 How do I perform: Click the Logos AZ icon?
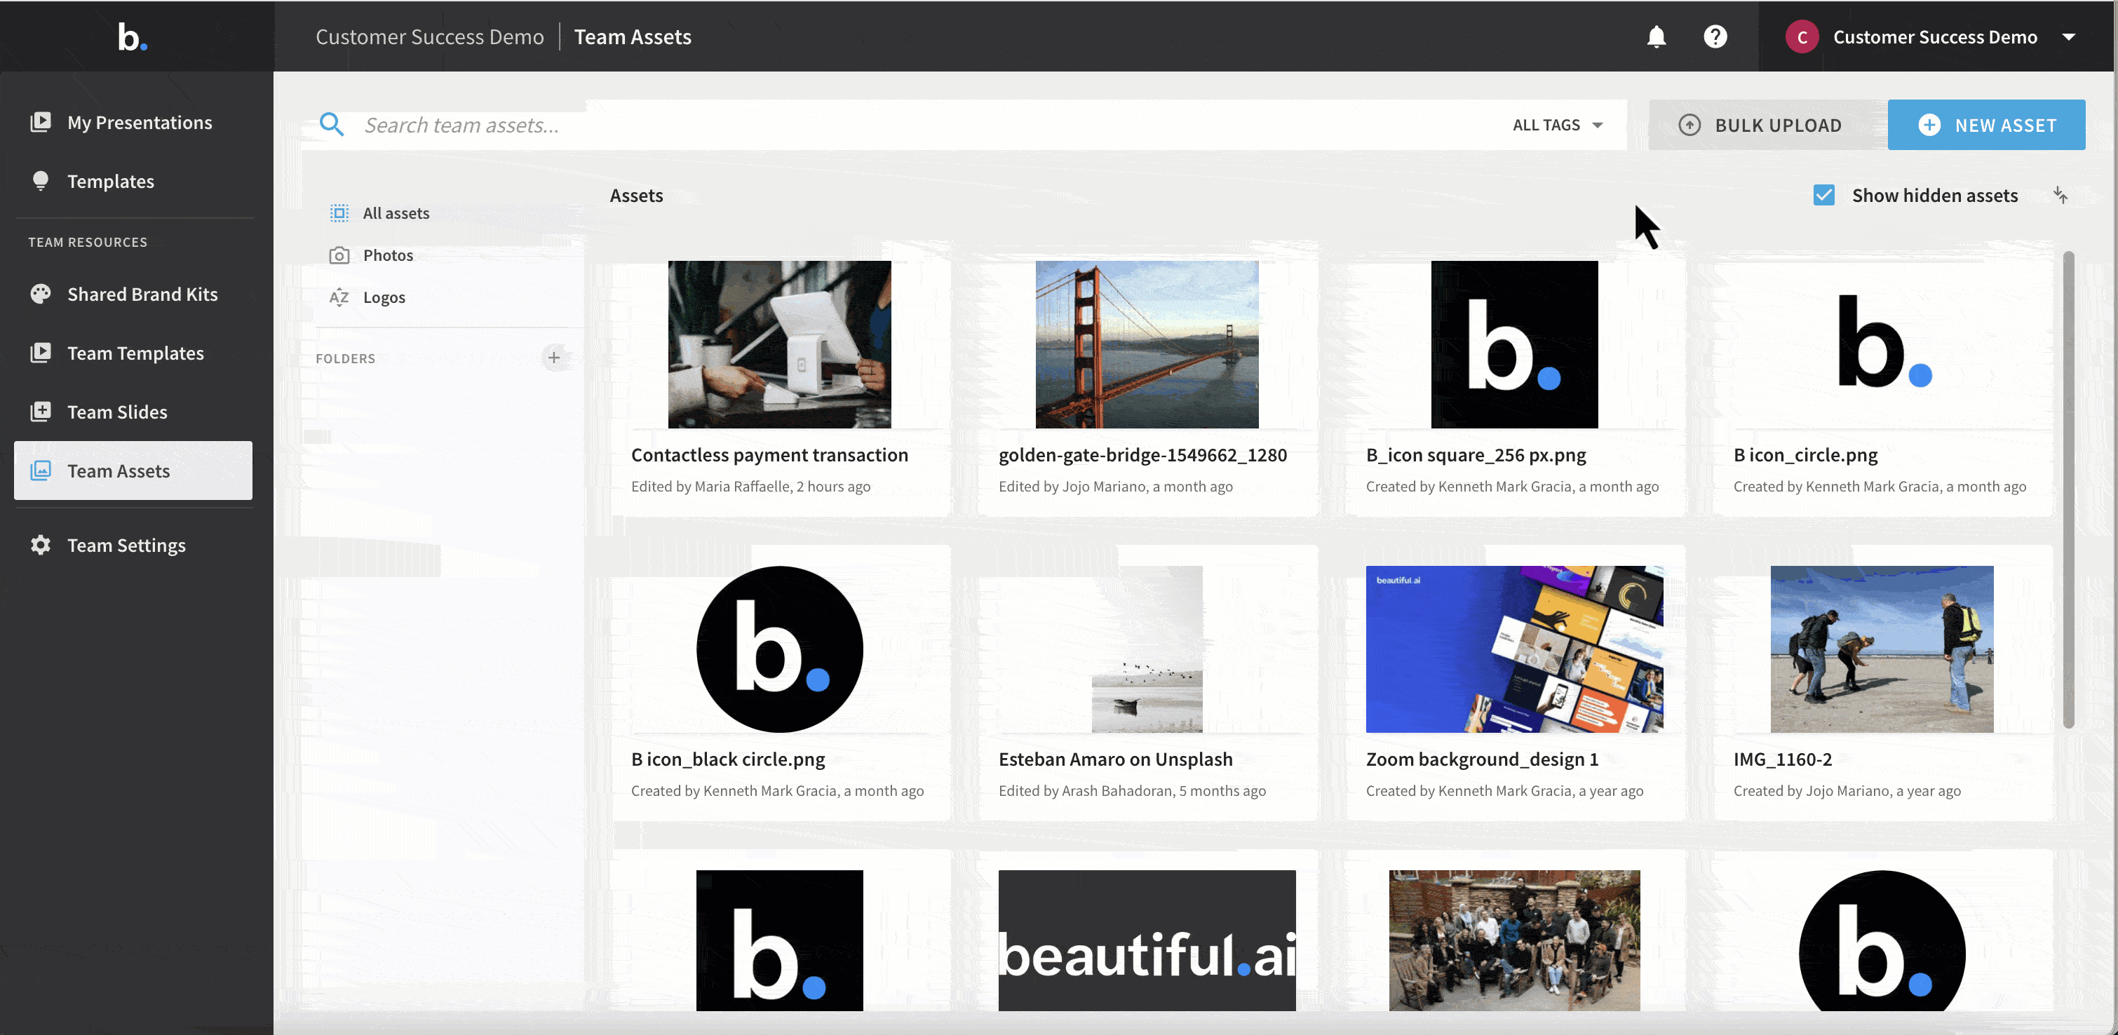(x=339, y=297)
